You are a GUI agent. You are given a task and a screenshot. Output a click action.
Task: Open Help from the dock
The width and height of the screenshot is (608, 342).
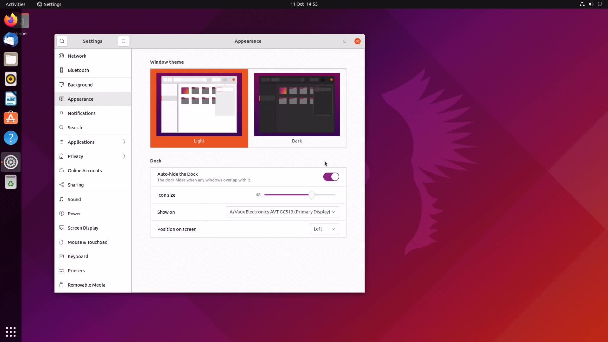[11, 138]
